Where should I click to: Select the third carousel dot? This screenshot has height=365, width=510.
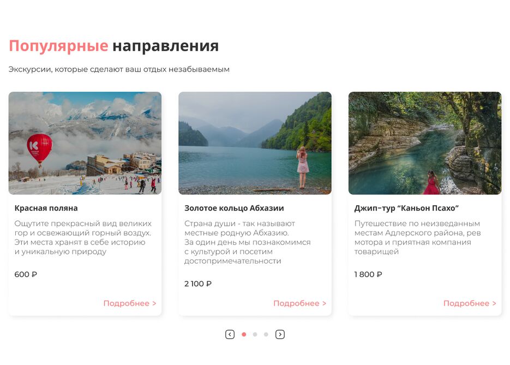(x=266, y=334)
